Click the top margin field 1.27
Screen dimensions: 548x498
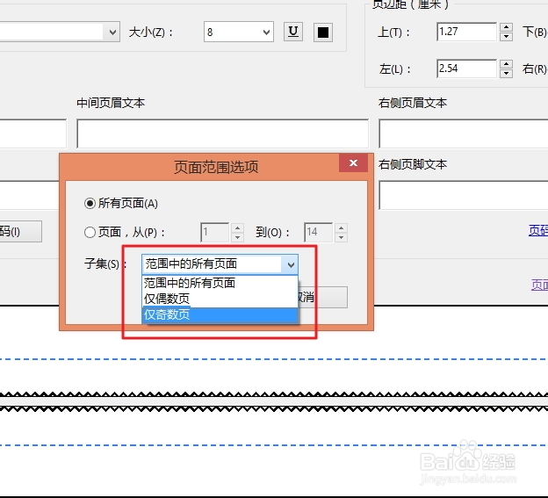pos(466,32)
